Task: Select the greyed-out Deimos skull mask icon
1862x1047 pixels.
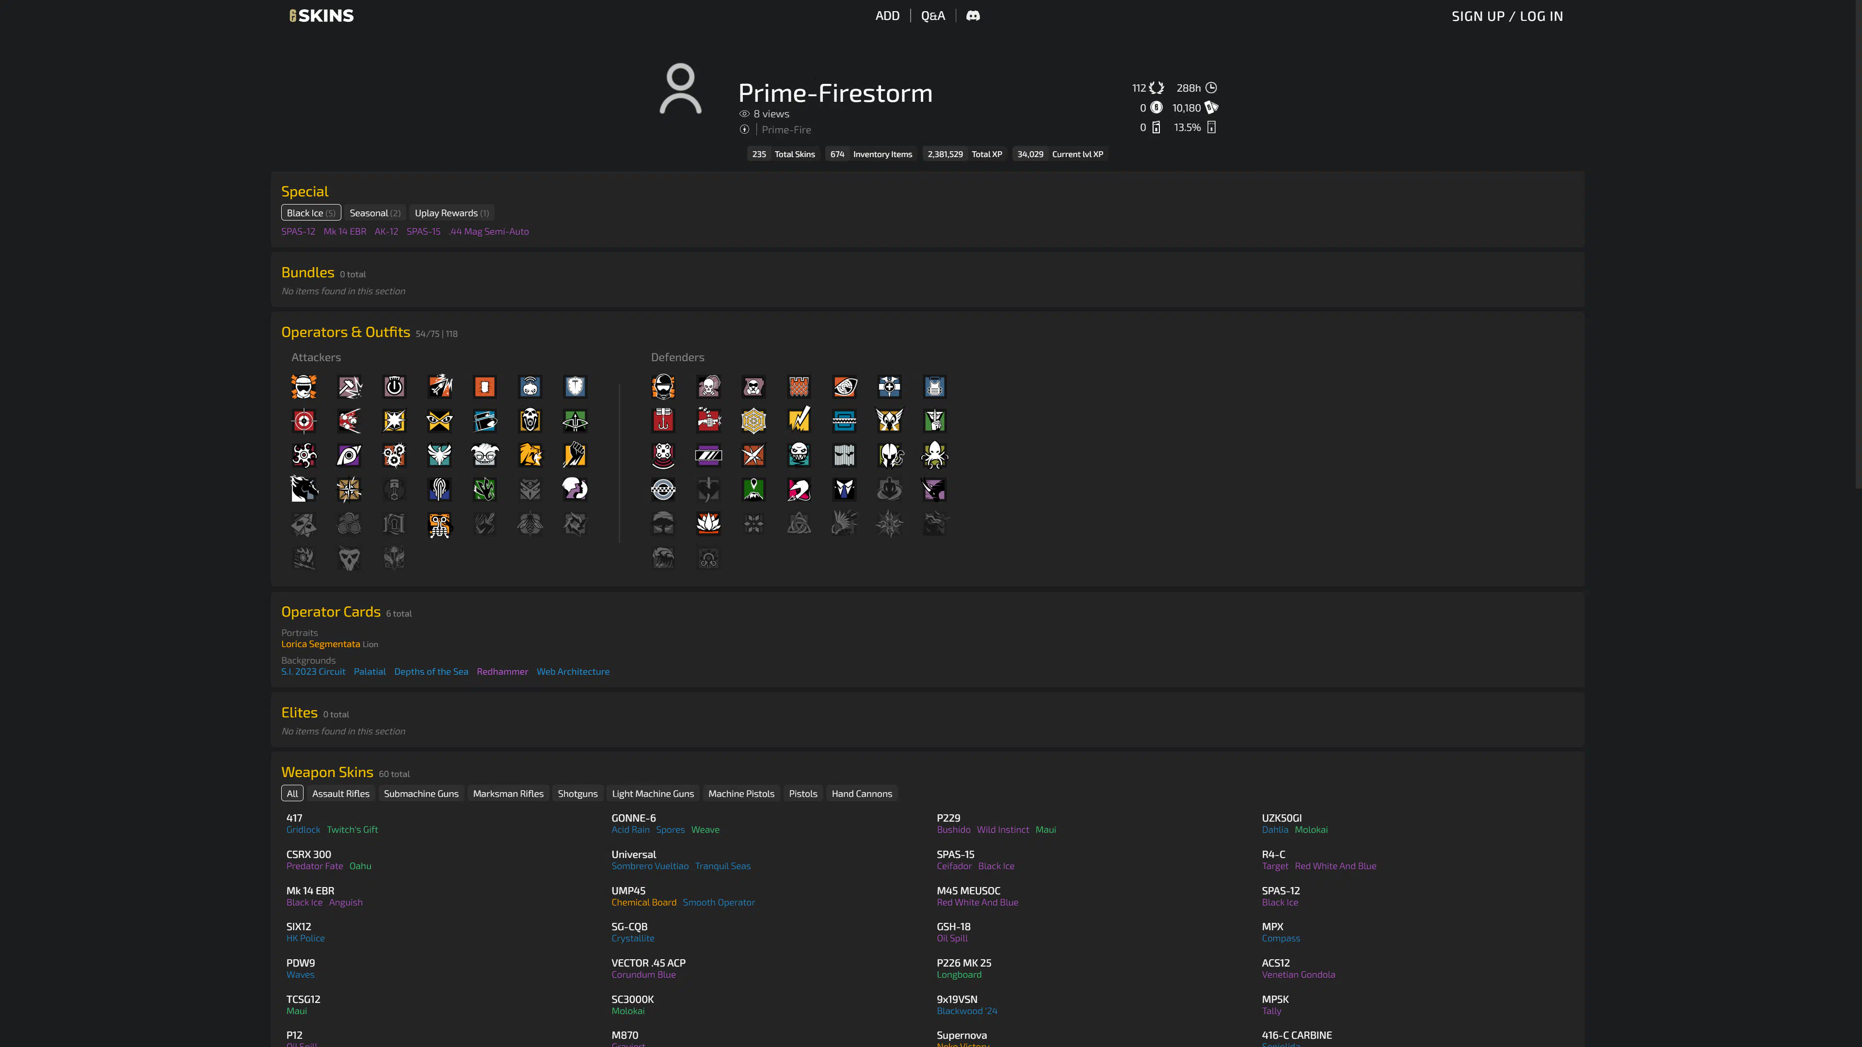Action: 349,558
